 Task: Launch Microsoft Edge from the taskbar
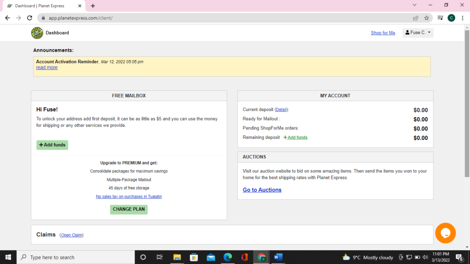(228, 257)
